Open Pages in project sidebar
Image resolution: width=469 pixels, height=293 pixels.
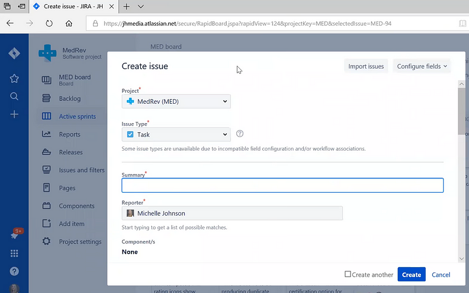pyautogui.click(x=67, y=188)
